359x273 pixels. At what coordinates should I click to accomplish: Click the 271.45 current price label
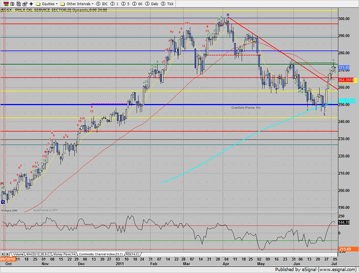coord(344,68)
